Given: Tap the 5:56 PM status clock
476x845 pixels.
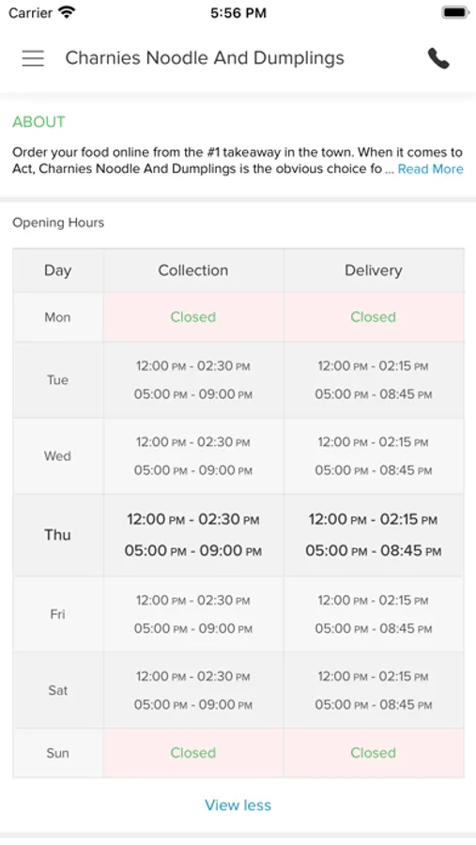Looking at the screenshot, I should [238, 13].
